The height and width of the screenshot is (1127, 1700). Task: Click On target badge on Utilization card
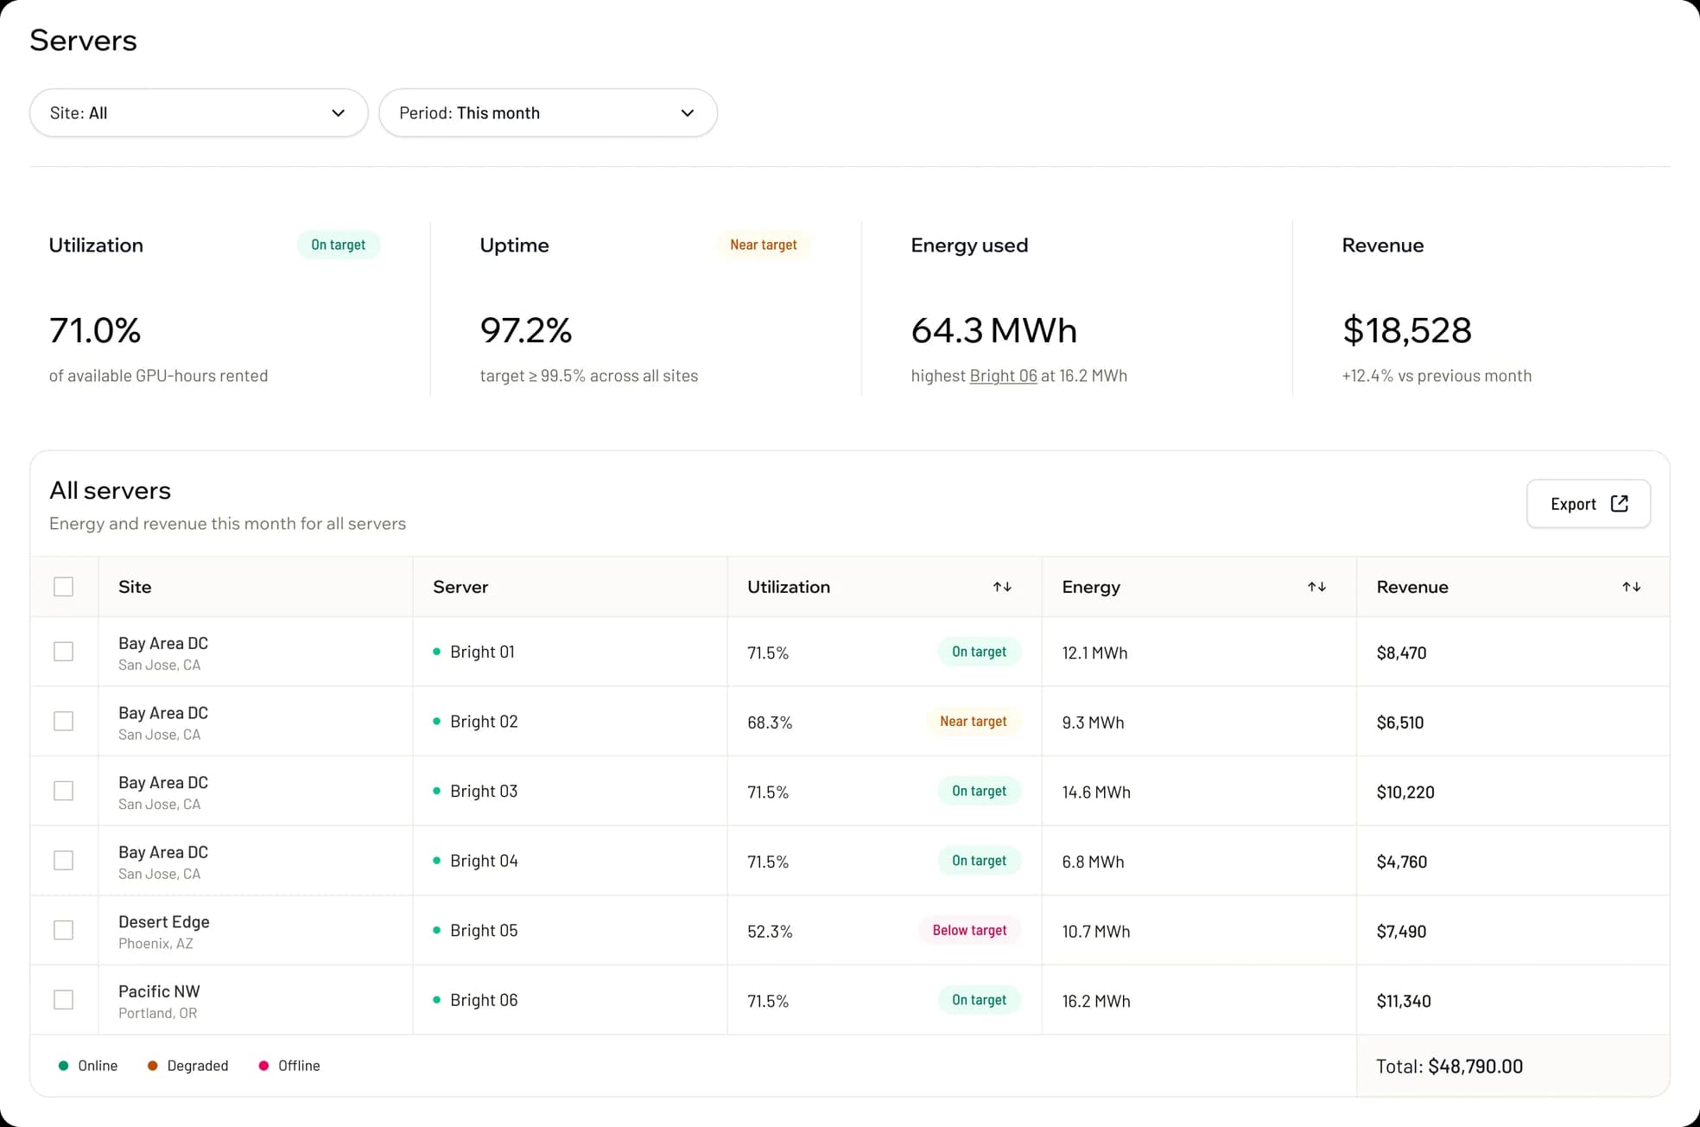[x=338, y=245]
